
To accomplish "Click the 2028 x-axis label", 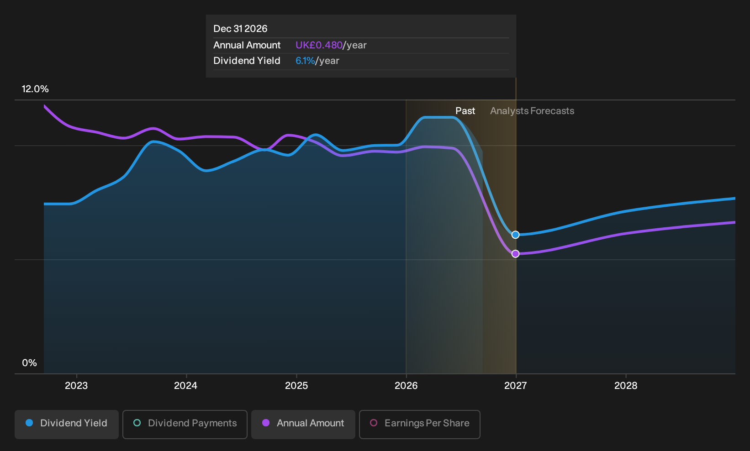I will tap(626, 386).
